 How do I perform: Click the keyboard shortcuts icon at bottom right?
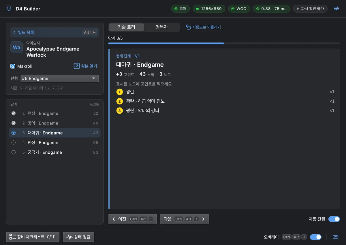click(335, 237)
